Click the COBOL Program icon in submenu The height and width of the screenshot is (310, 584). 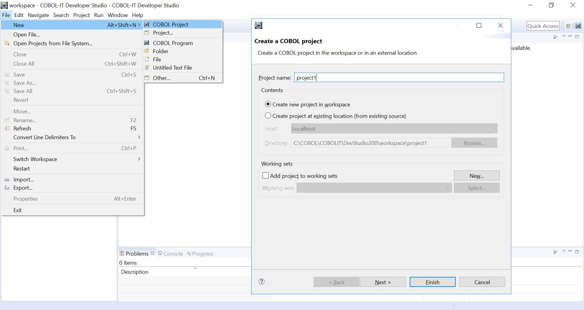[147, 43]
